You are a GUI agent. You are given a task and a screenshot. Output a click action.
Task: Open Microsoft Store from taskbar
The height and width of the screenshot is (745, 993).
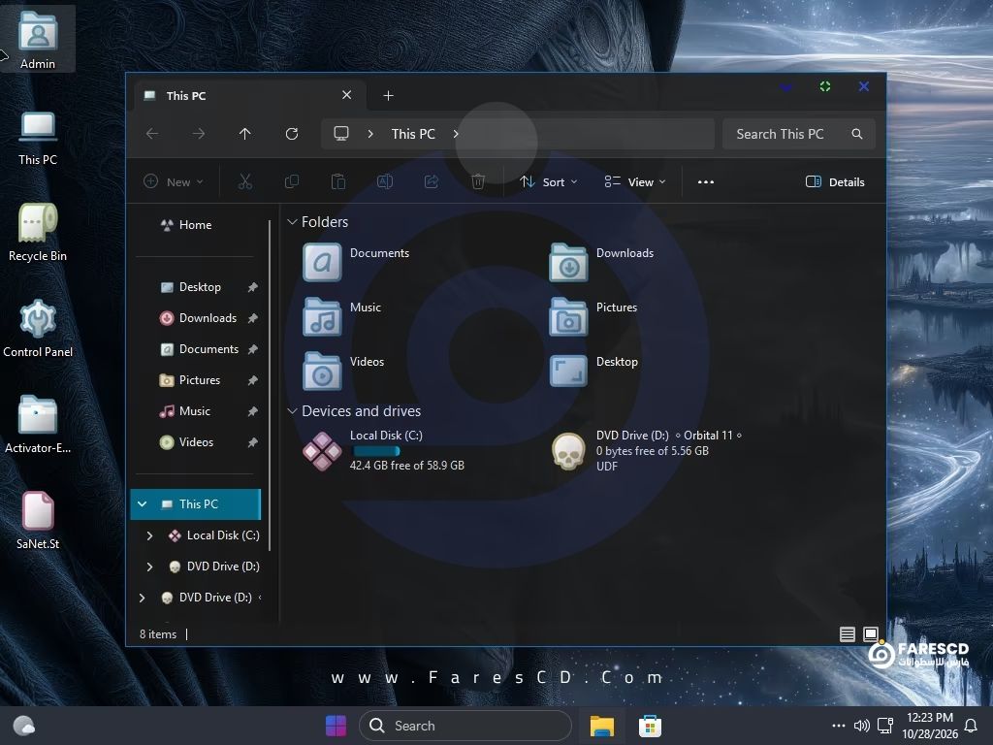tap(650, 726)
